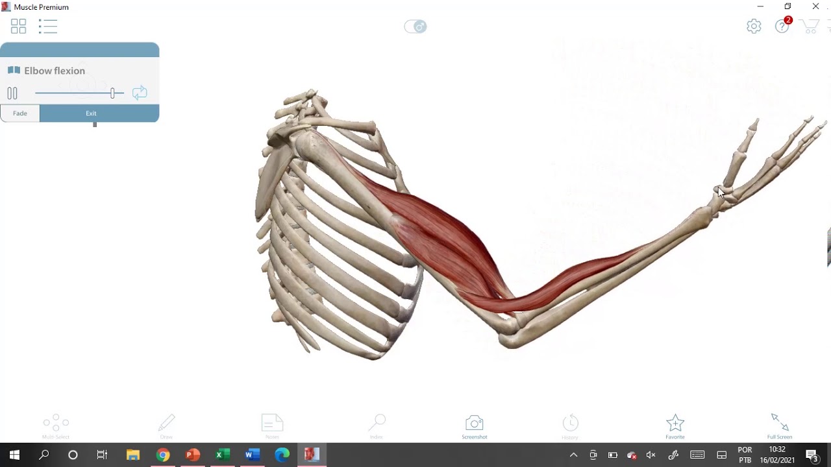Open the Index search tool
This screenshot has height=467, width=831.
click(377, 426)
